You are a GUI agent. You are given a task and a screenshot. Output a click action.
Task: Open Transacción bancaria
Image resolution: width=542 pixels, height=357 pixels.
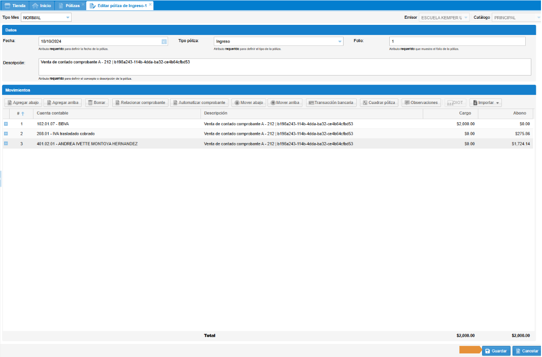[330, 102]
